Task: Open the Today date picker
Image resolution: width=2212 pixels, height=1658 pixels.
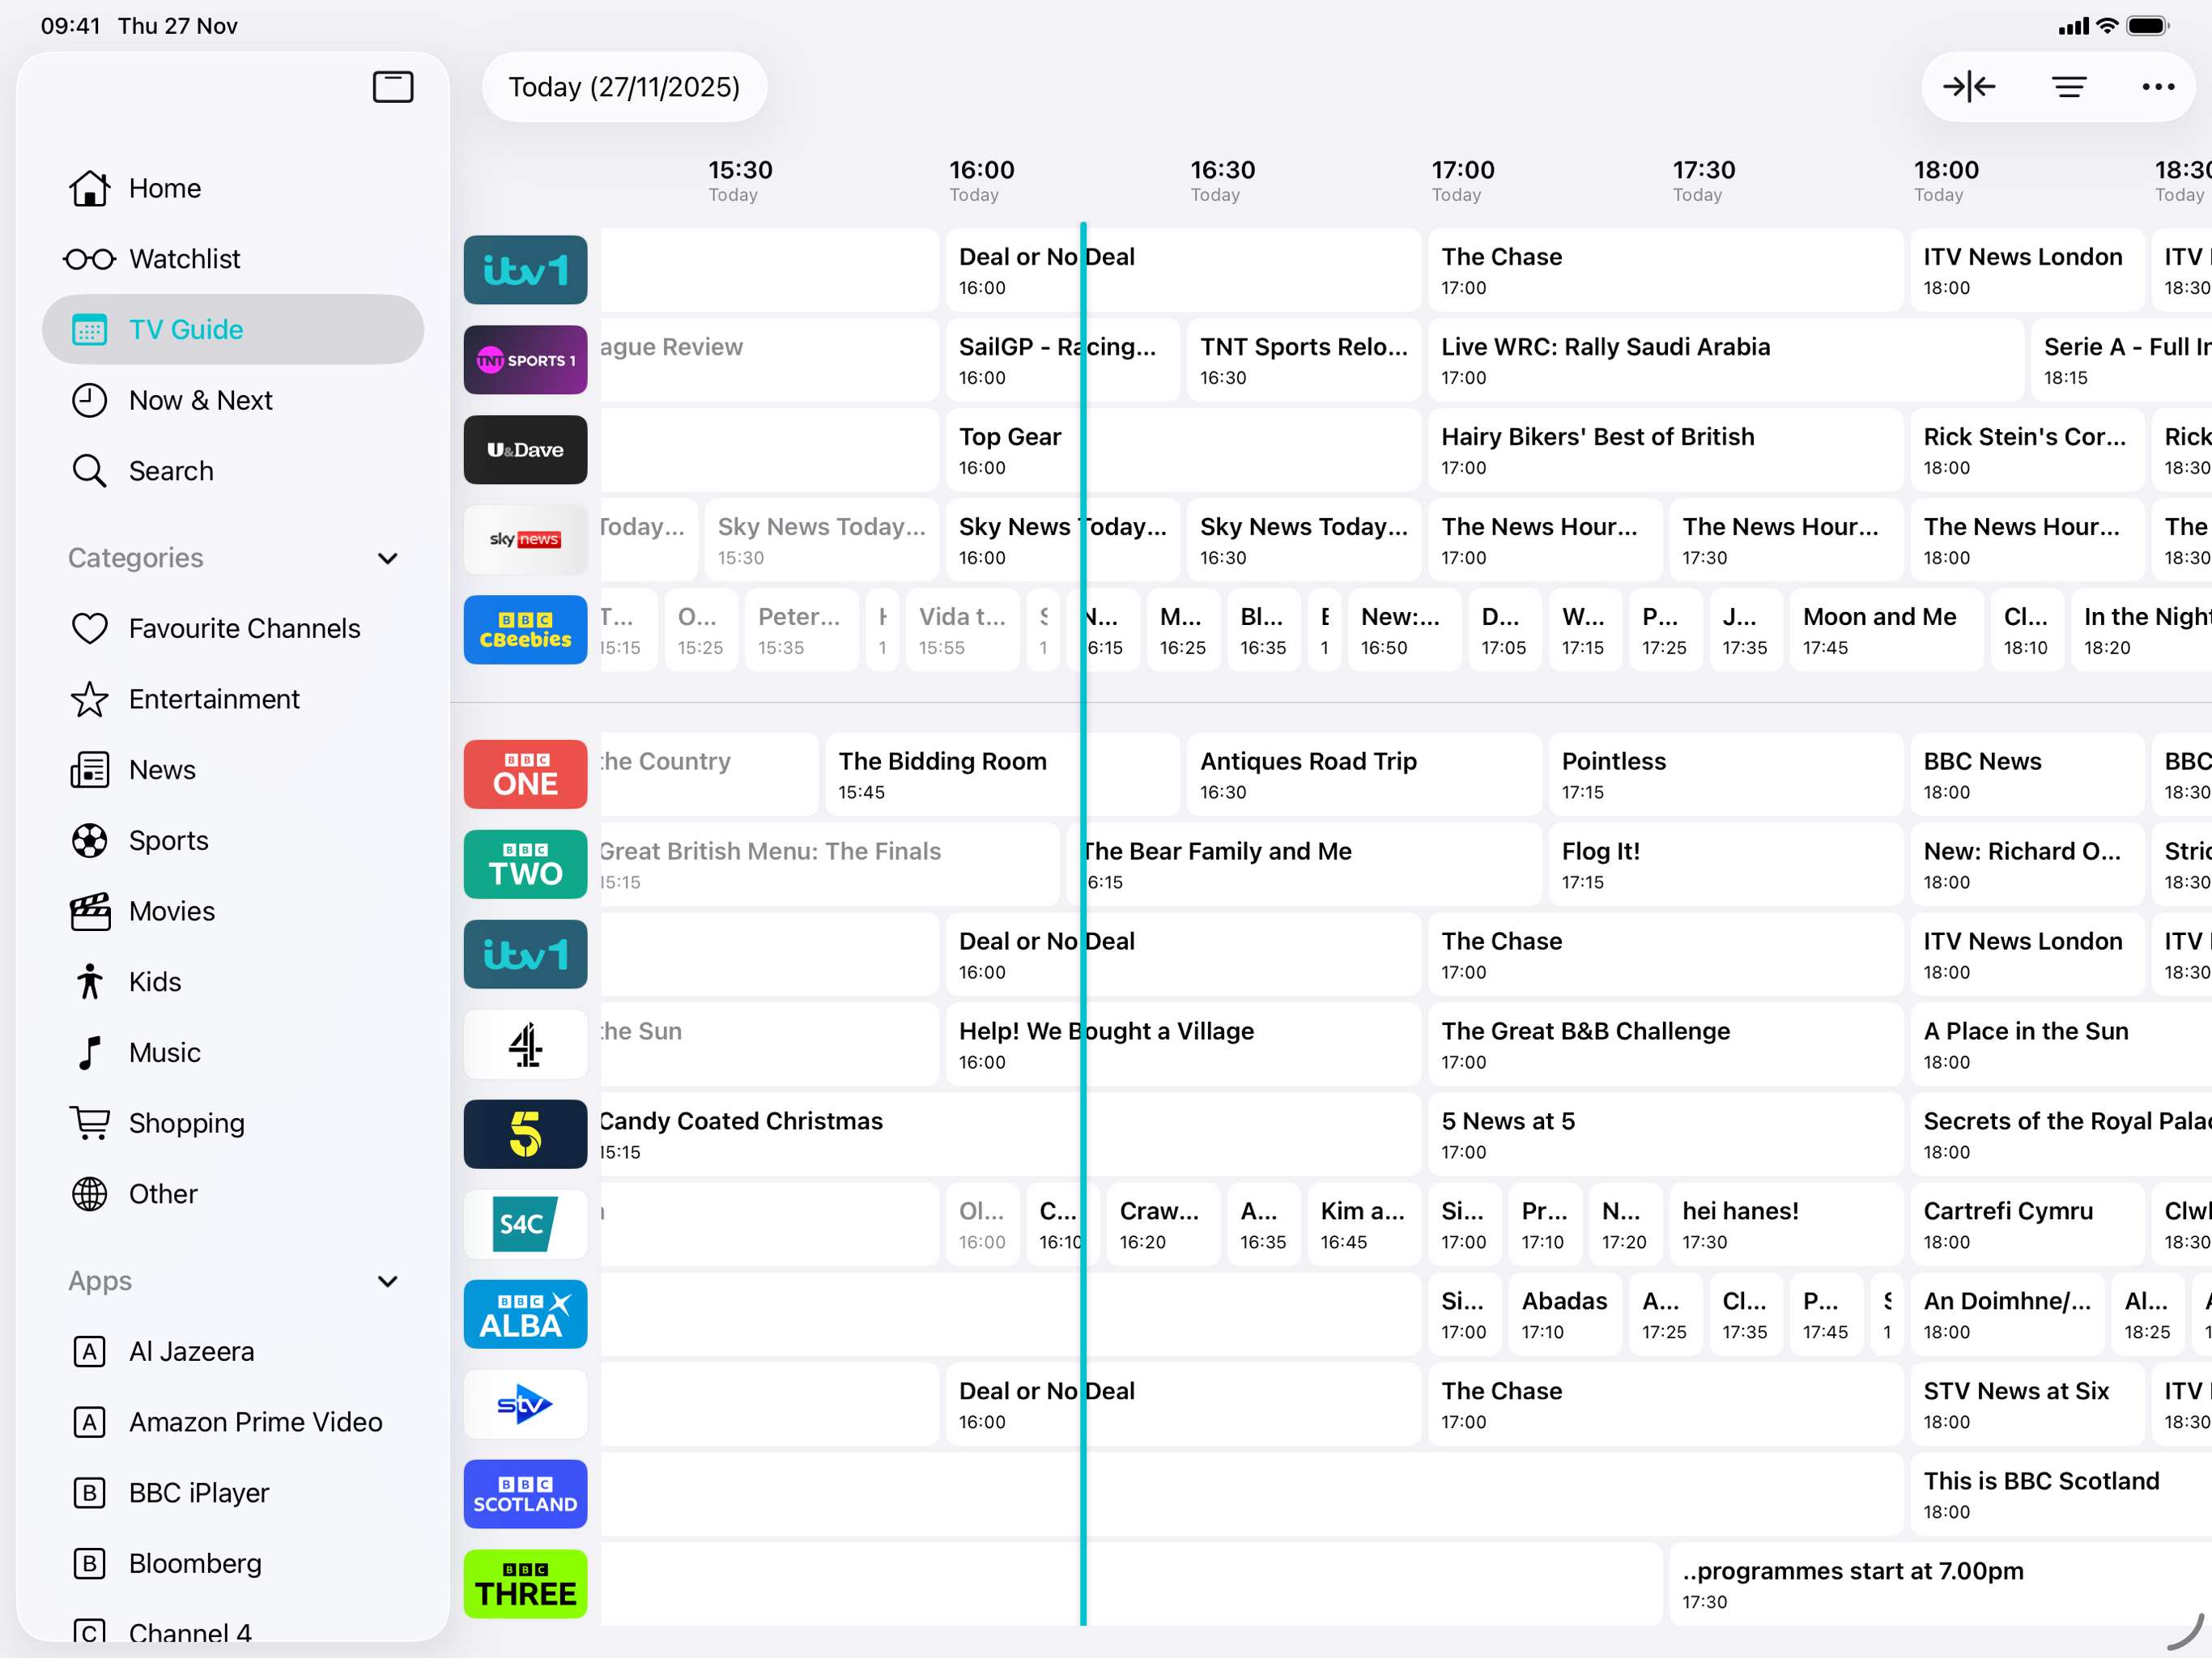Action: (x=624, y=87)
